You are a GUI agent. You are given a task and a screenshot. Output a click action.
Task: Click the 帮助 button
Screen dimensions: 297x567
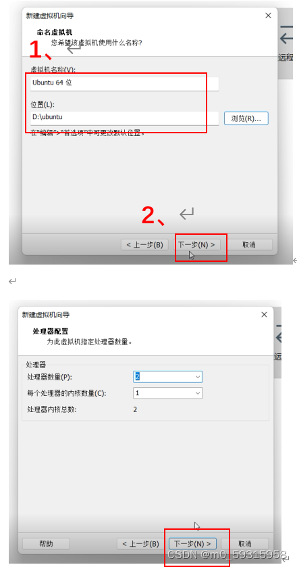click(x=46, y=543)
